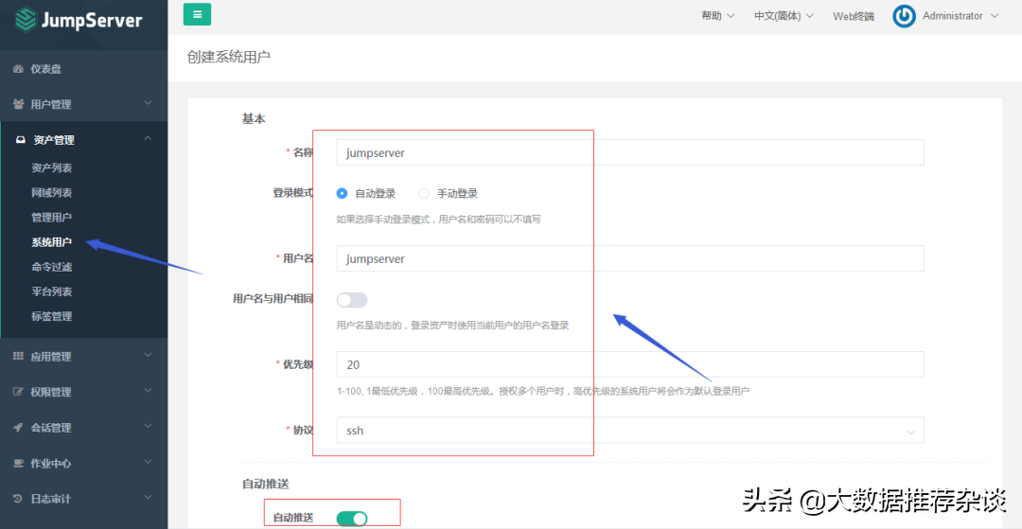1022x529 pixels.
Task: Click the 创建系统用户 page title
Action: [229, 58]
